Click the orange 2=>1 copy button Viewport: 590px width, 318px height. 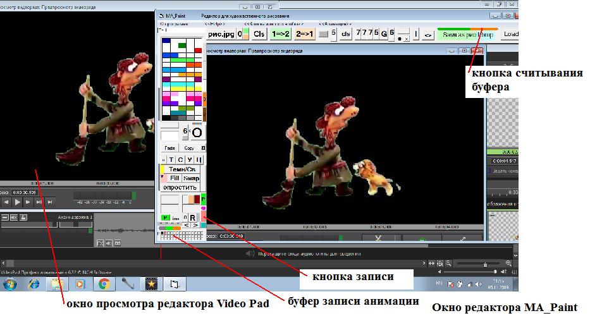coord(304,34)
